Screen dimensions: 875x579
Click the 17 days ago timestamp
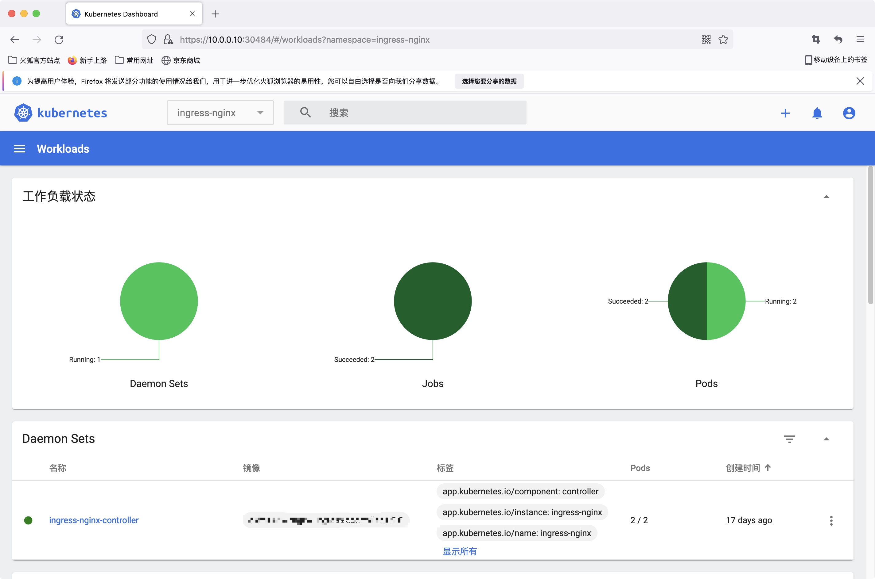[749, 520]
